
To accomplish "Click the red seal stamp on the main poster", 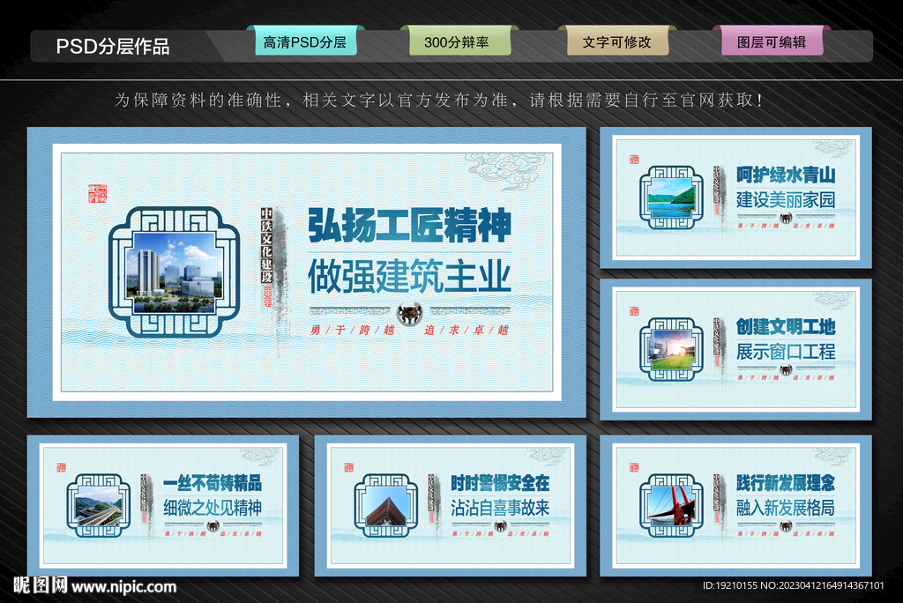I will coord(97,196).
